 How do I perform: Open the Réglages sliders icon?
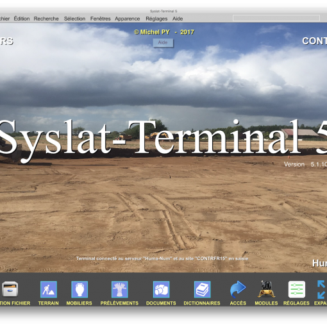tap(297, 289)
